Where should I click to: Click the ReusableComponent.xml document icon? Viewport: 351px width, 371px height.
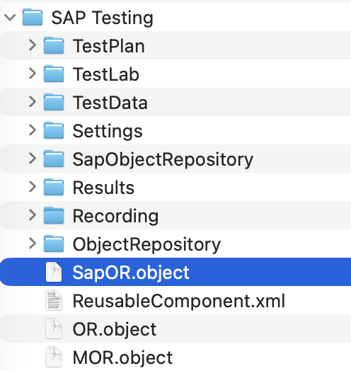pyautogui.click(x=54, y=300)
